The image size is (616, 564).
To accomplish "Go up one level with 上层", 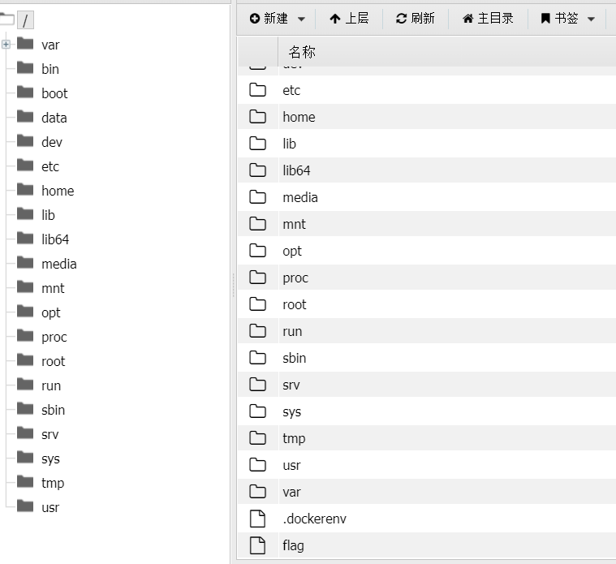I will click(x=349, y=19).
